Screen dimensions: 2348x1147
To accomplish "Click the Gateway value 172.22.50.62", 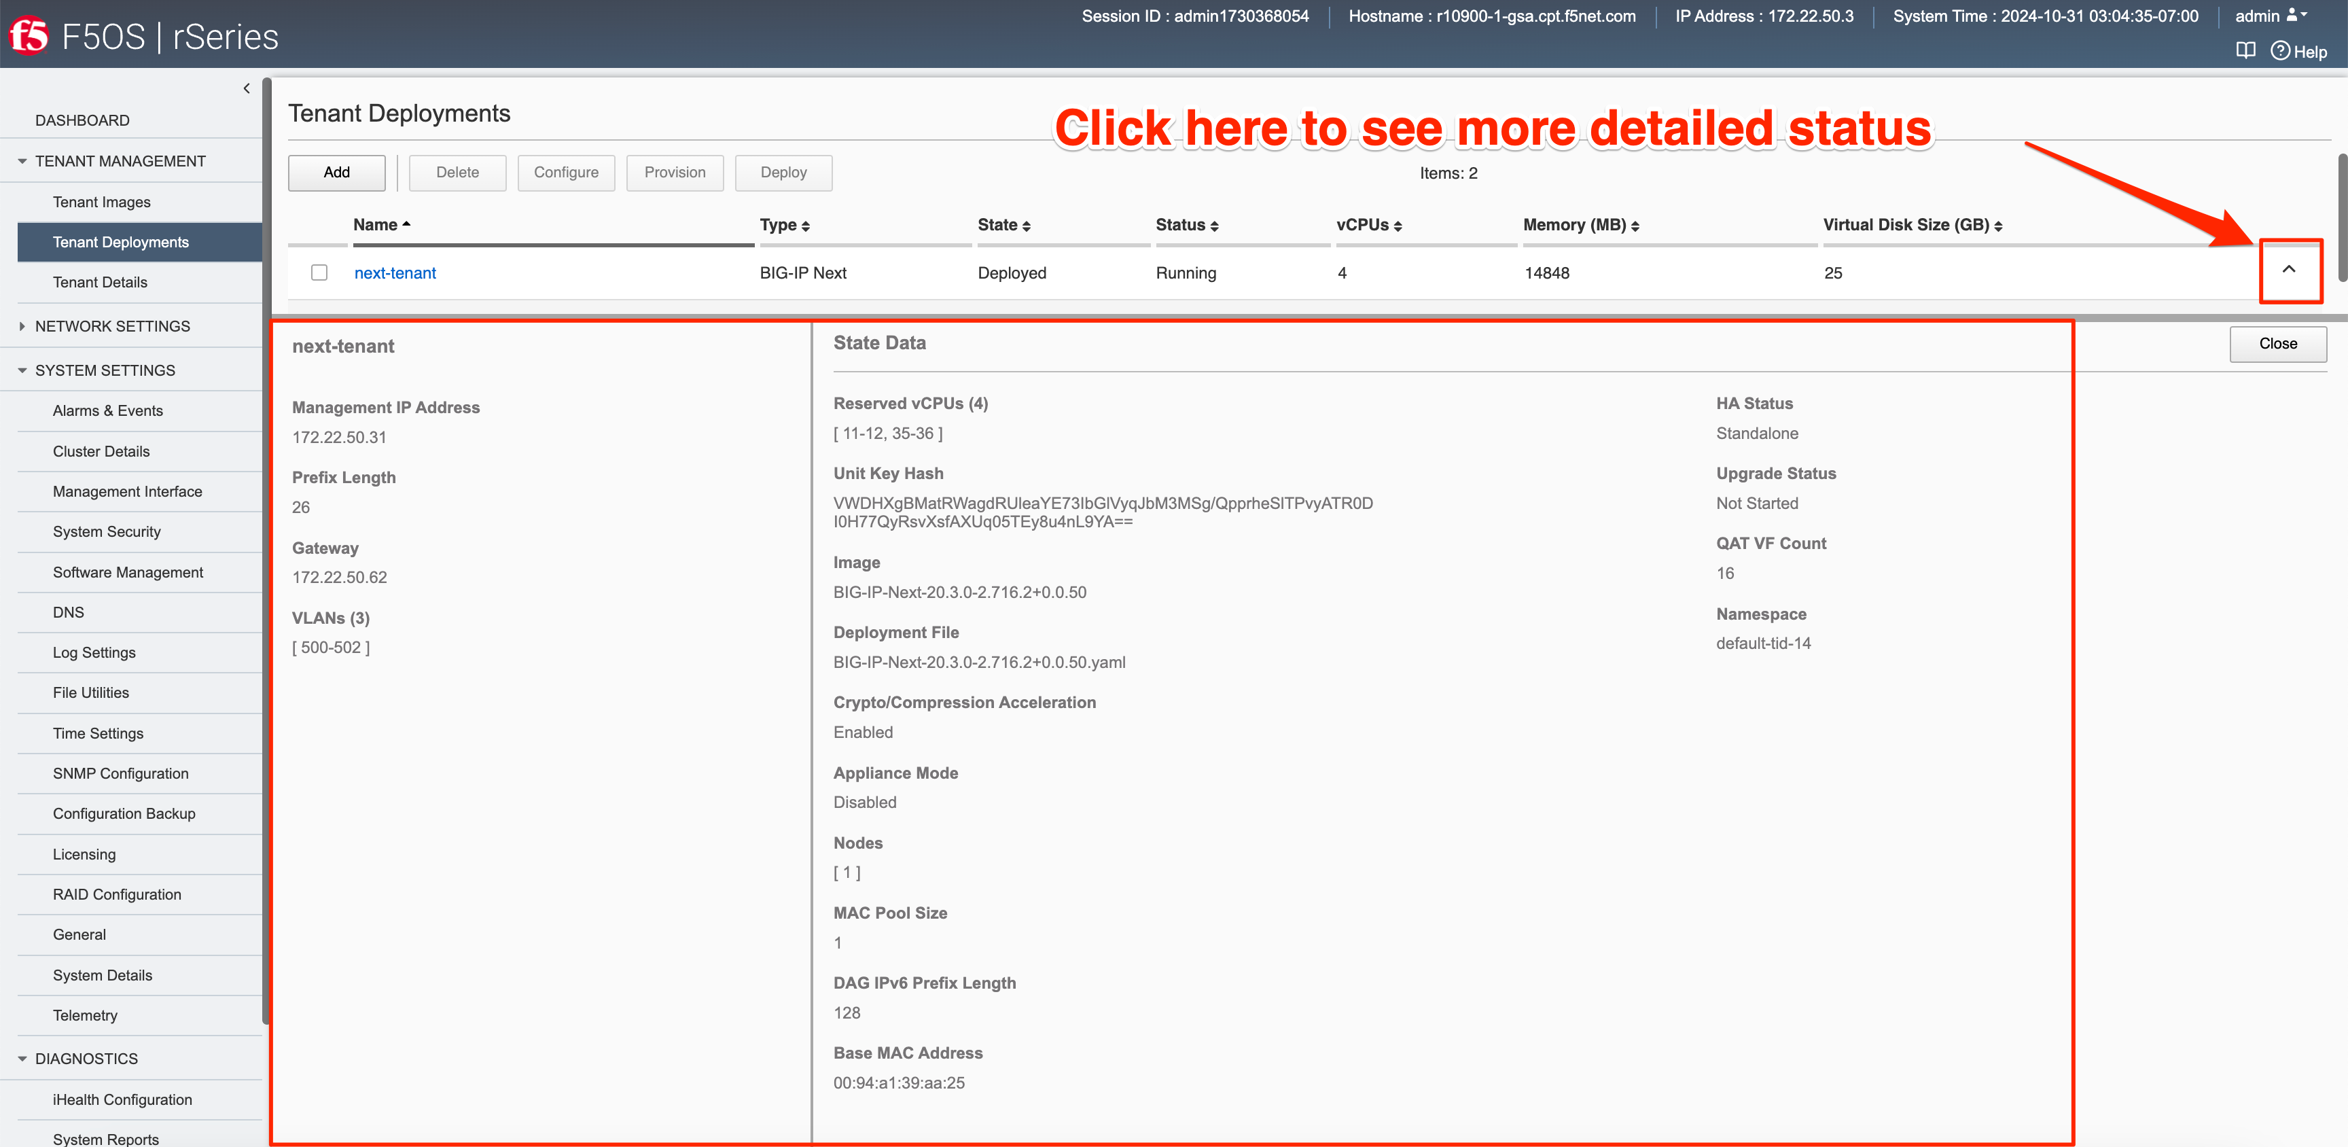I will coord(339,578).
